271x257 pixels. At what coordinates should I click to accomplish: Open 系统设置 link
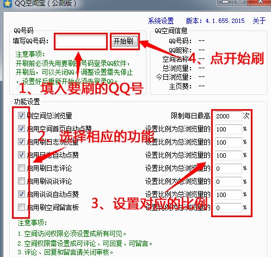[x=161, y=21]
